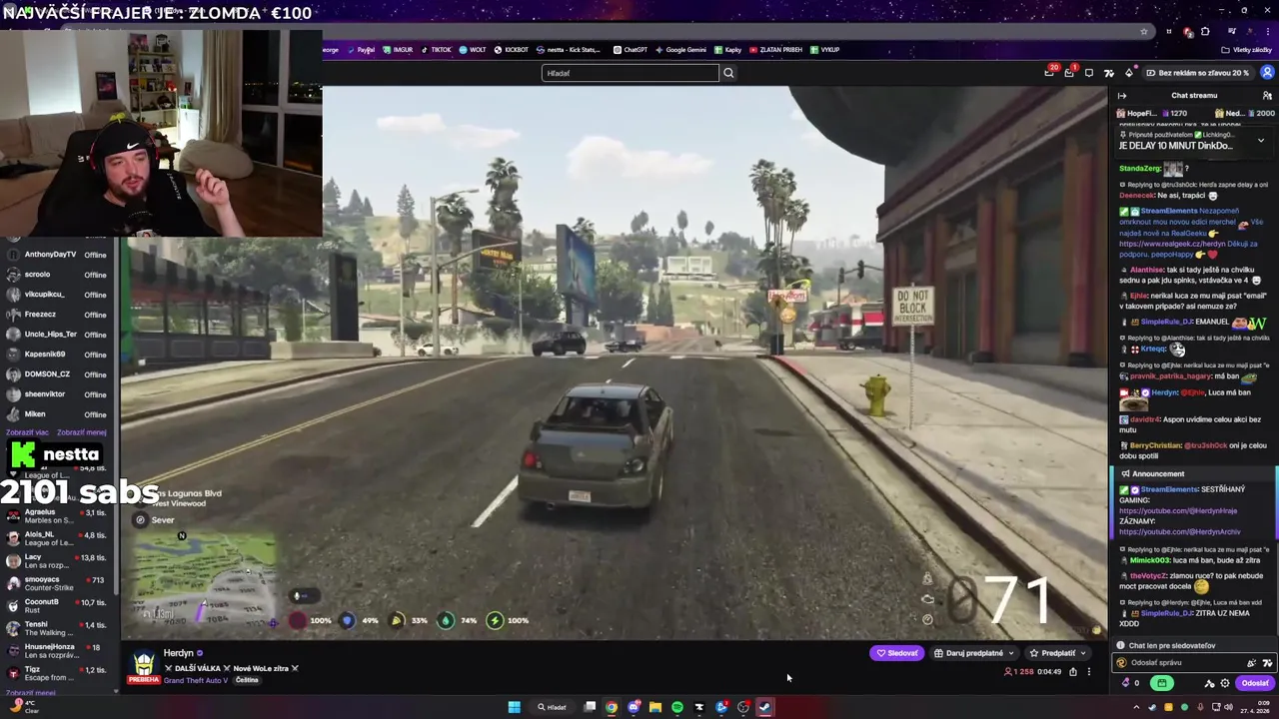Open the Prime loot crown icon with badge 20

coord(1049,72)
